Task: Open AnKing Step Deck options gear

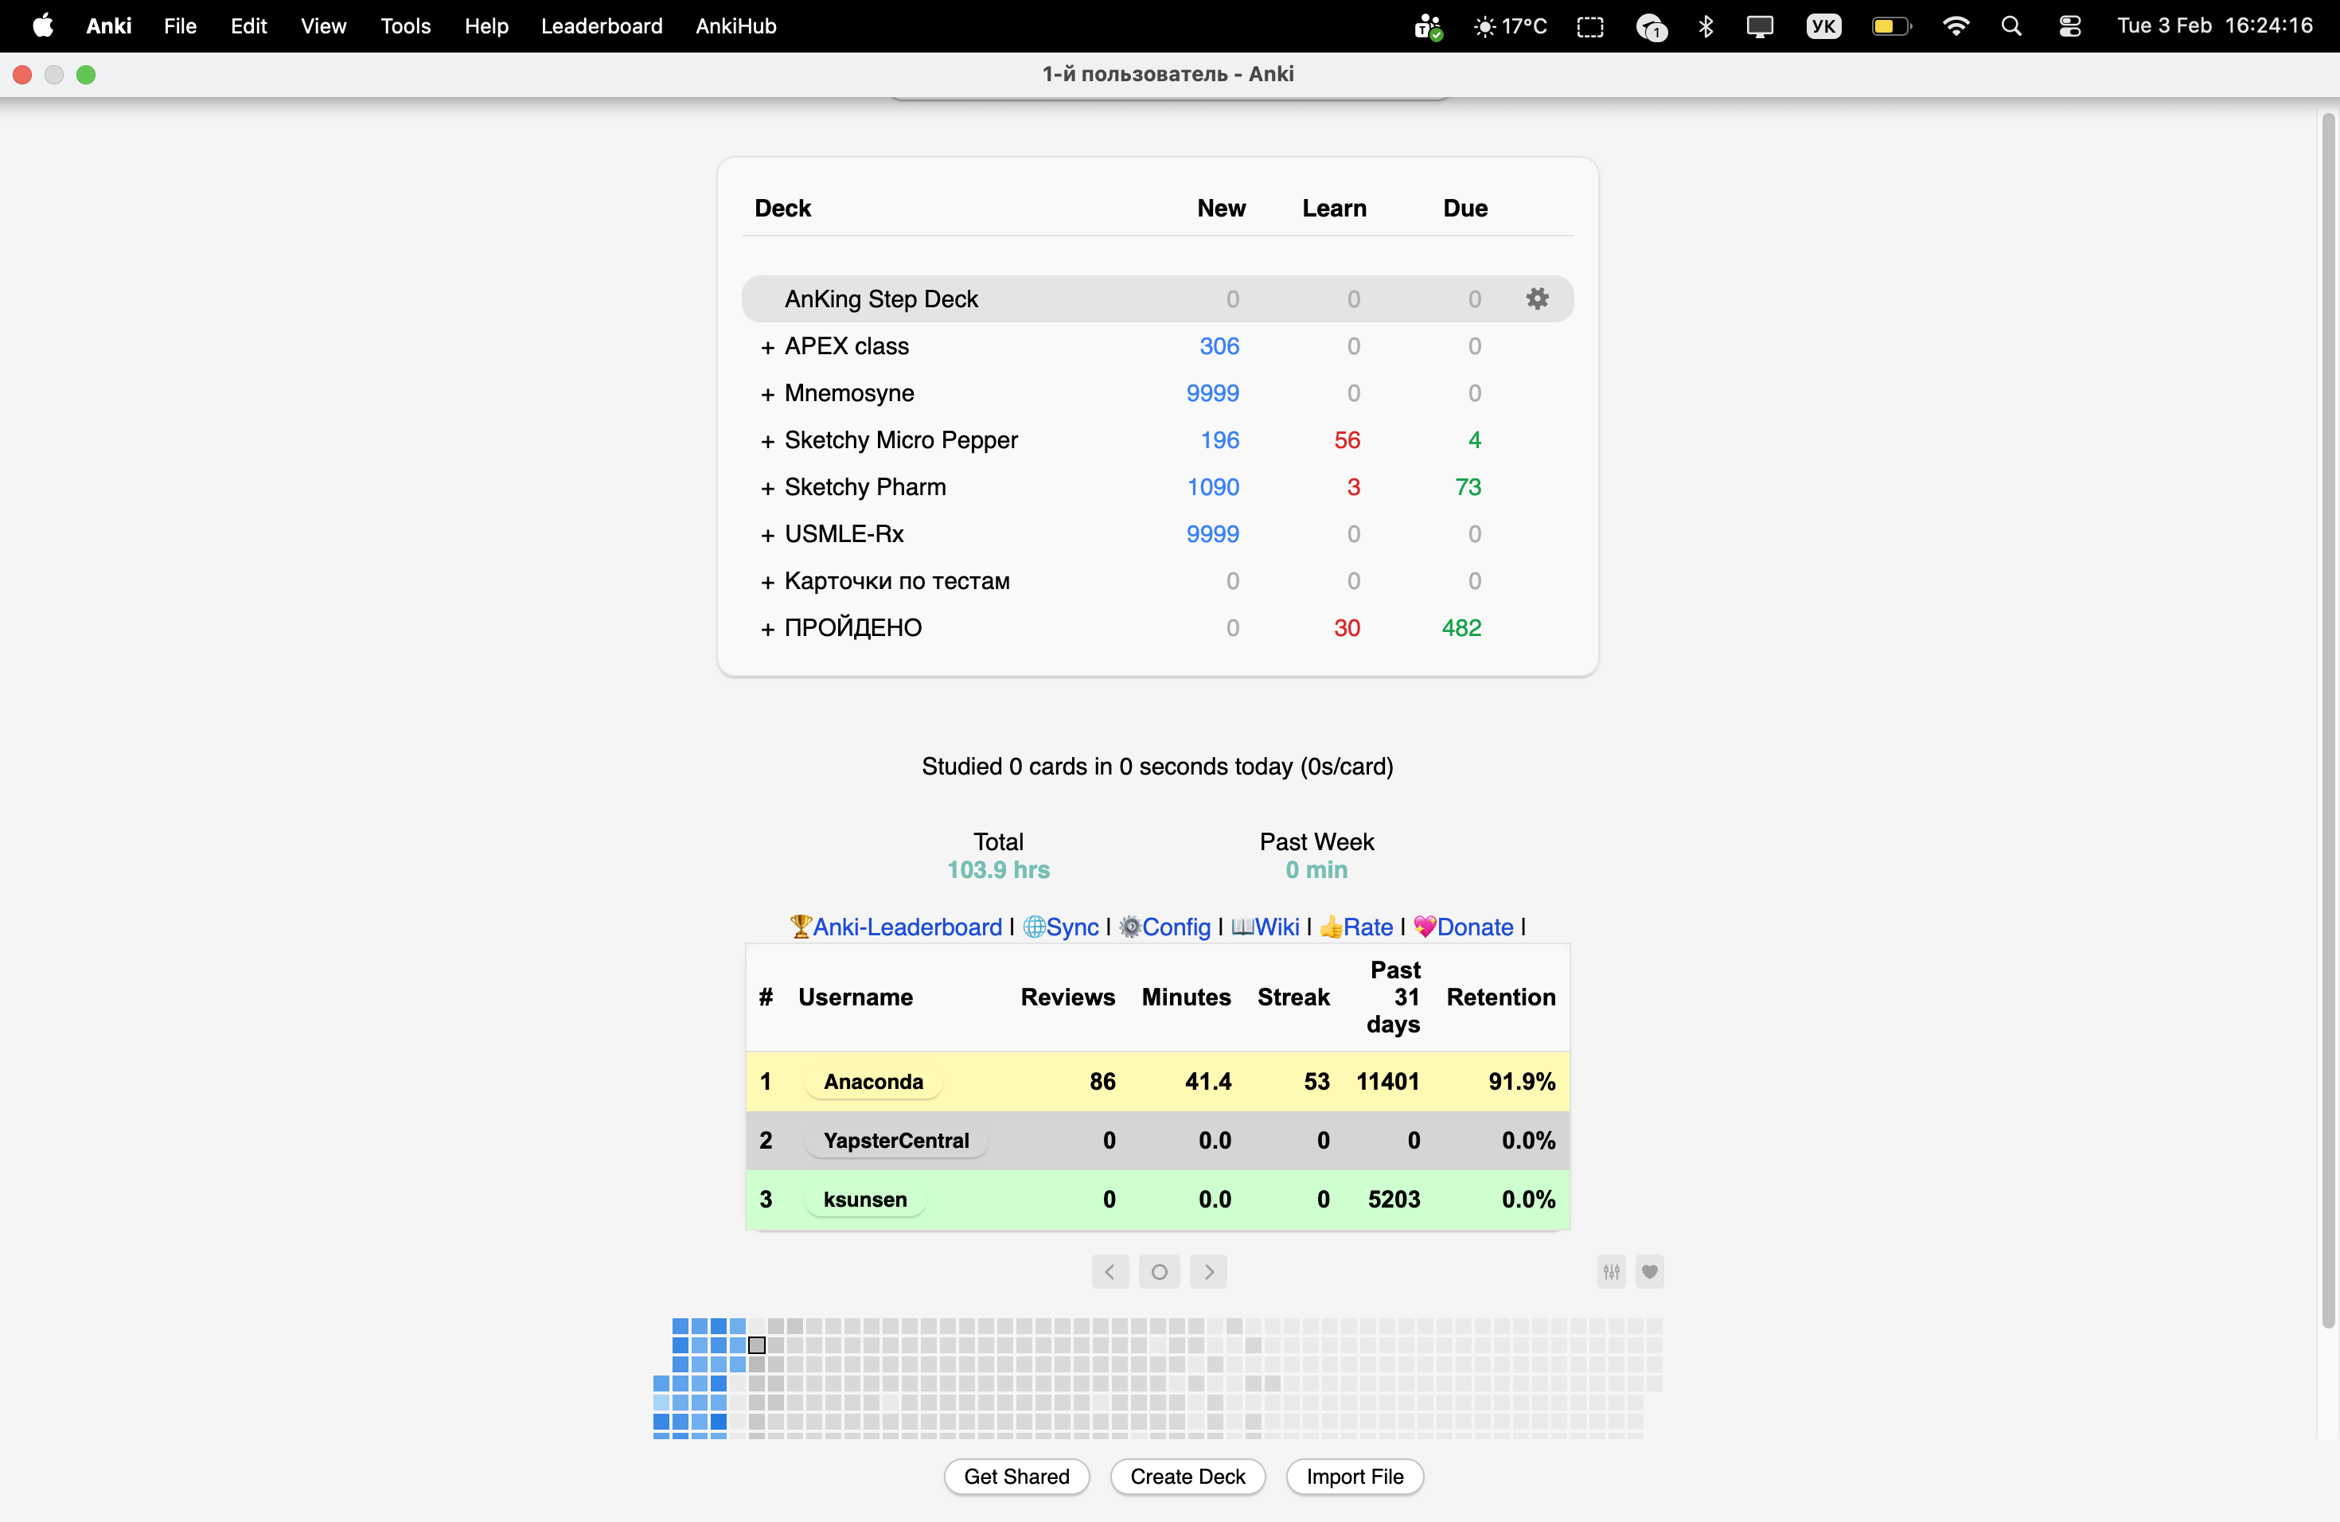Action: tap(1537, 299)
